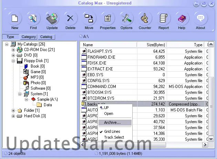Choose UP in the context menu

coord(115,108)
